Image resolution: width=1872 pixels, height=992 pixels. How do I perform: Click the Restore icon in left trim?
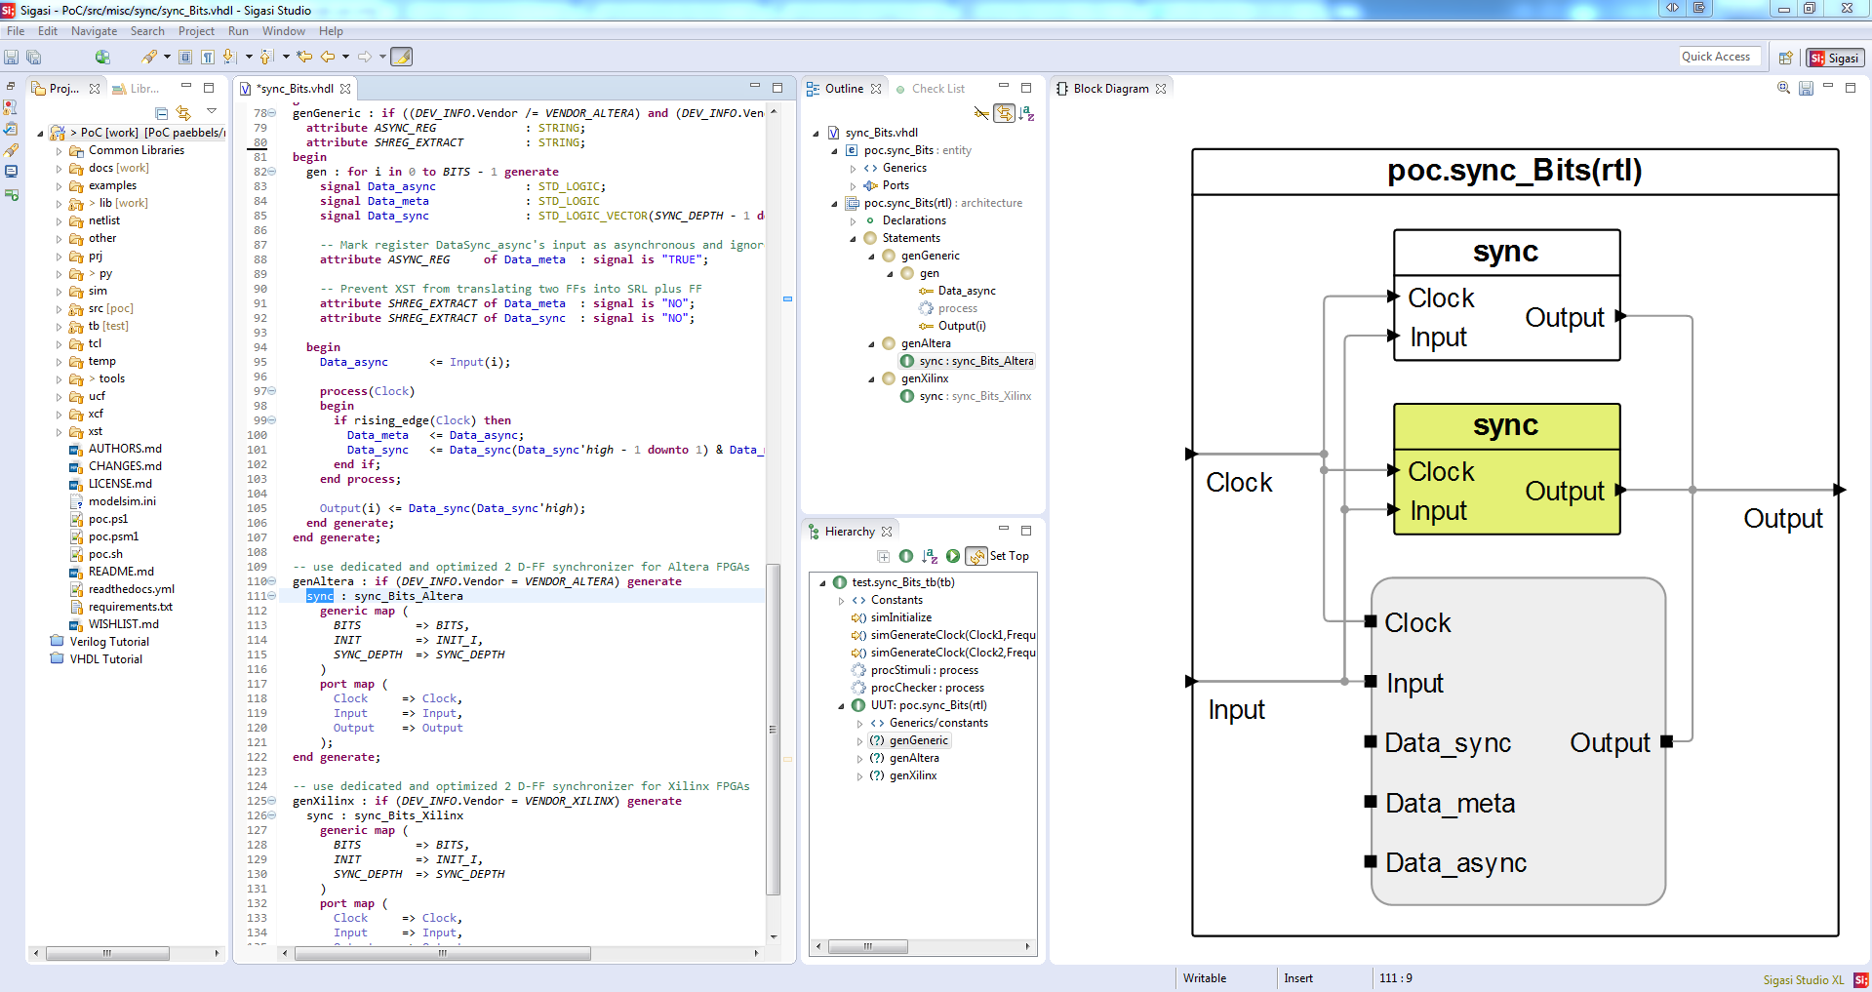pyautogui.click(x=11, y=87)
